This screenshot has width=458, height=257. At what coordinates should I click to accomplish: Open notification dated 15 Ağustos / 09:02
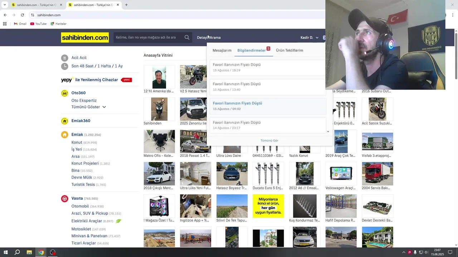point(268,106)
